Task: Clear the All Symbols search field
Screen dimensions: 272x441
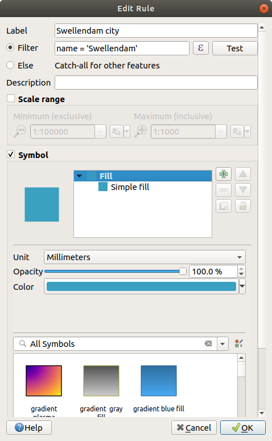Action: coord(208,343)
